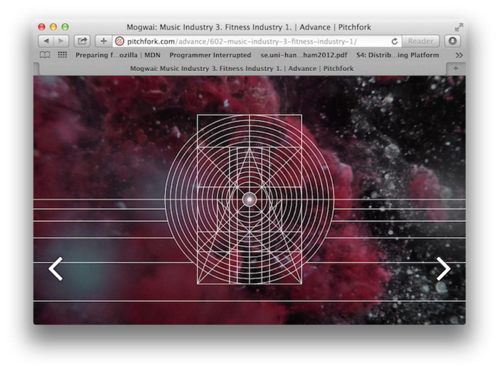Show more bookmarks via double chevron
Image resolution: width=499 pixels, height=371 pixels.
pos(459,55)
